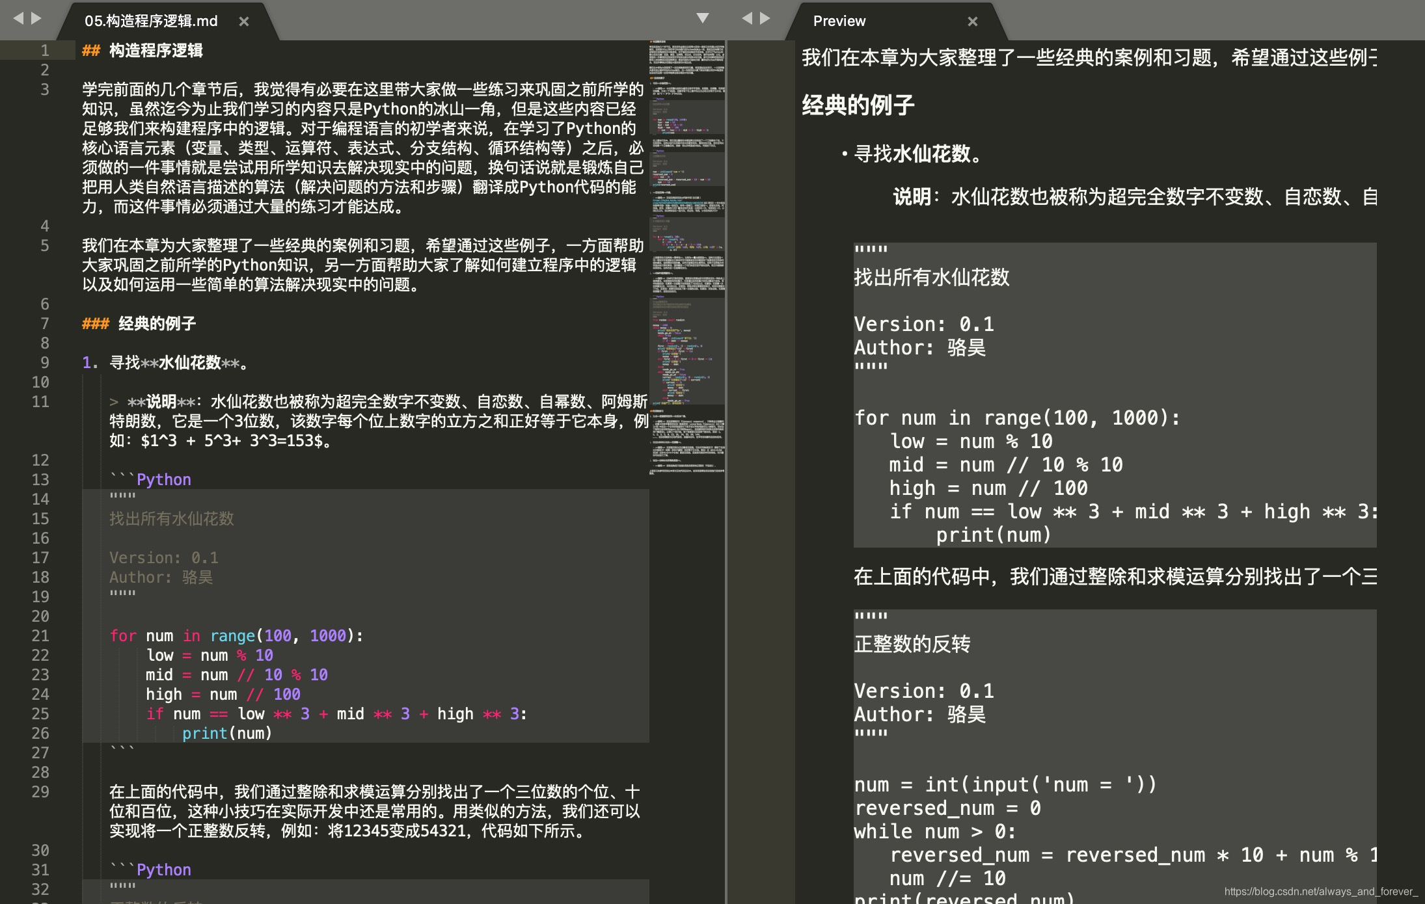Close the Preview tab
This screenshot has height=904, width=1425.
tap(973, 21)
